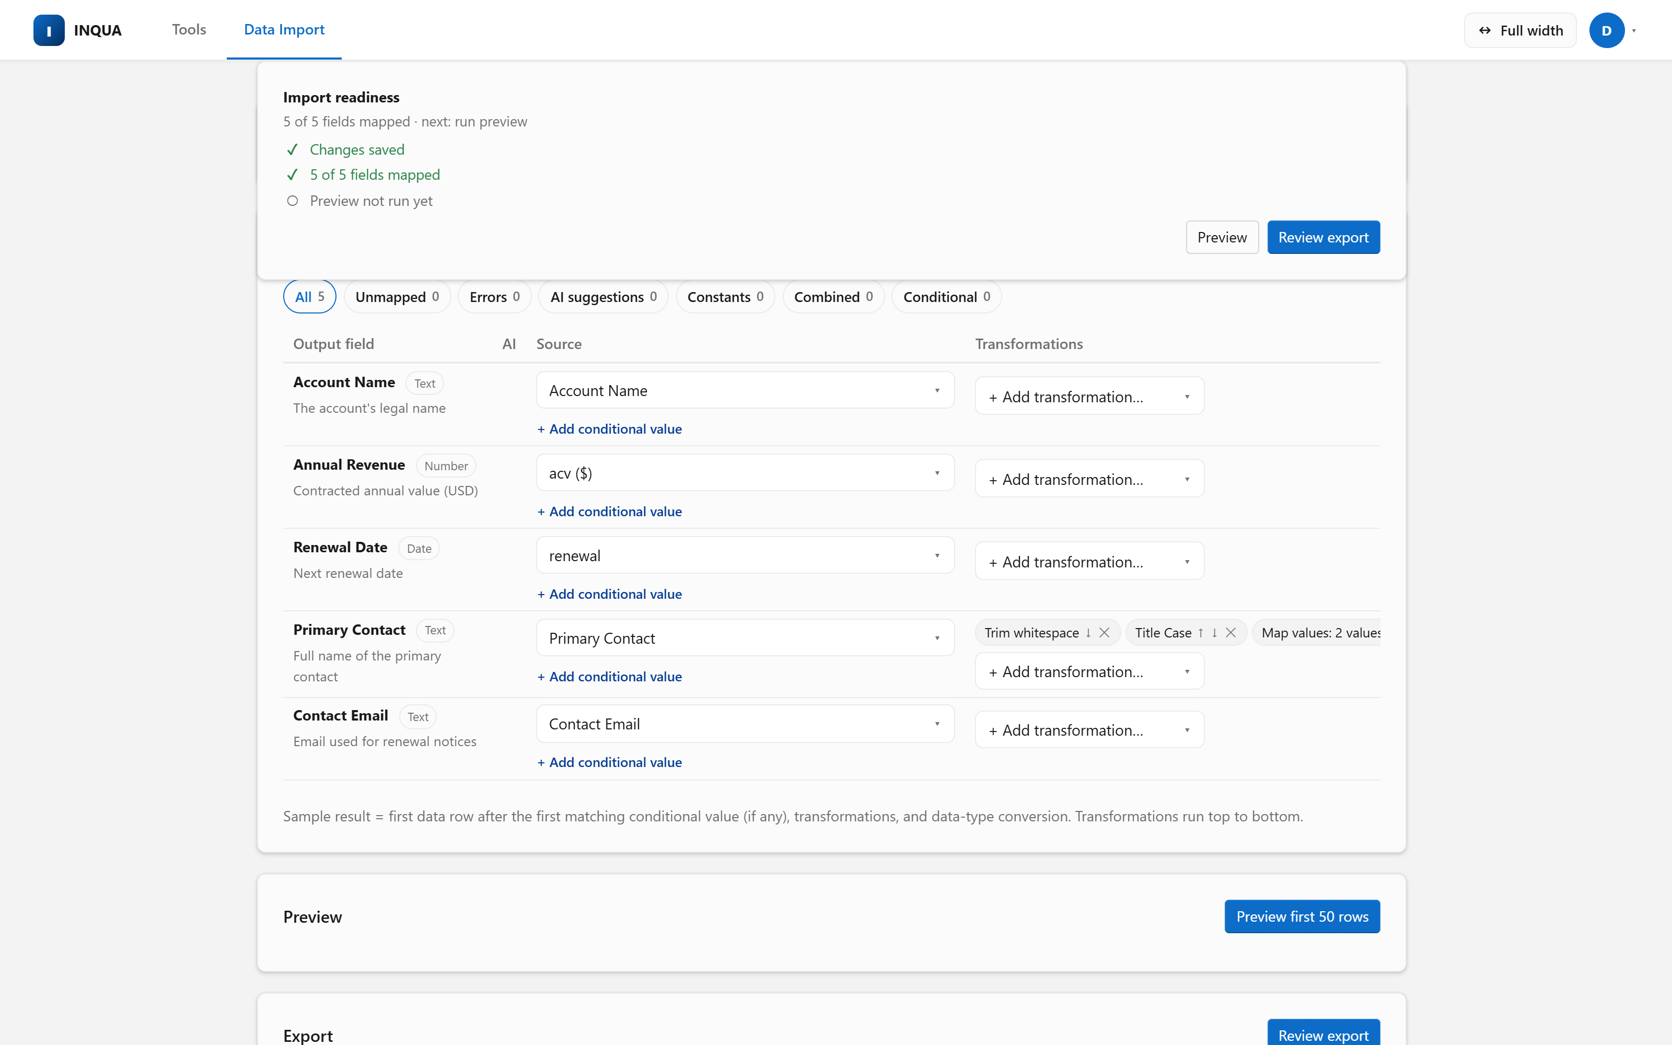Click the Number type badge for Annual Revenue
This screenshot has height=1045, width=1672.
click(446, 466)
